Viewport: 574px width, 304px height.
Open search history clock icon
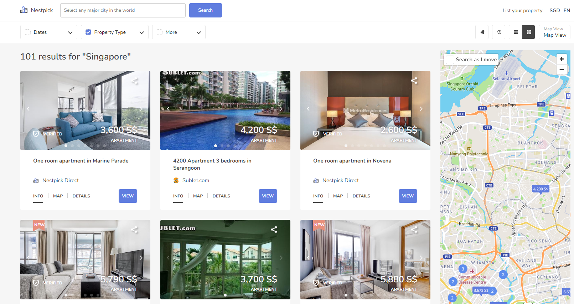(x=499, y=32)
